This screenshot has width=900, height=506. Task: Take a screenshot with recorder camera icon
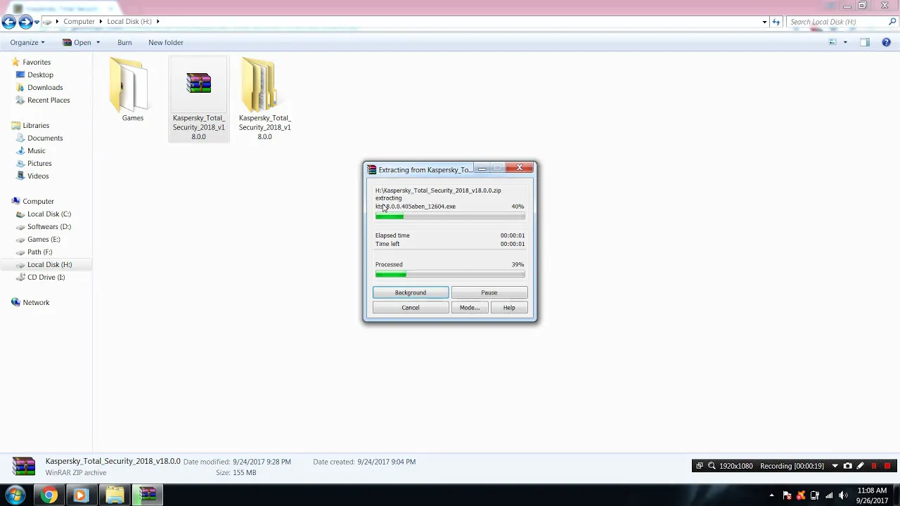pyautogui.click(x=847, y=466)
